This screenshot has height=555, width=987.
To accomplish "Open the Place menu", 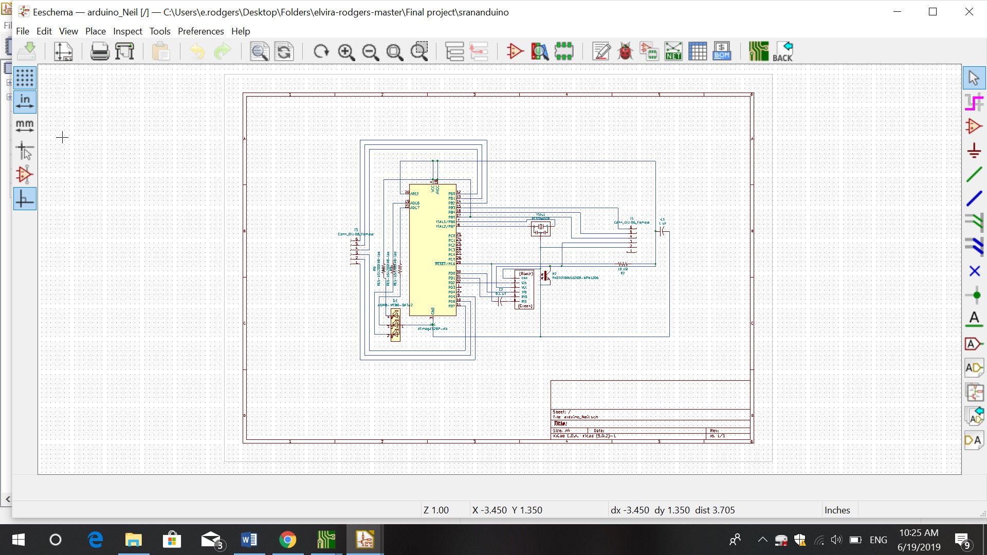I will click(x=95, y=31).
